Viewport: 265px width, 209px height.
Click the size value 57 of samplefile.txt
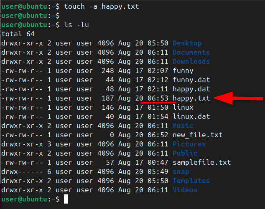[110, 163]
